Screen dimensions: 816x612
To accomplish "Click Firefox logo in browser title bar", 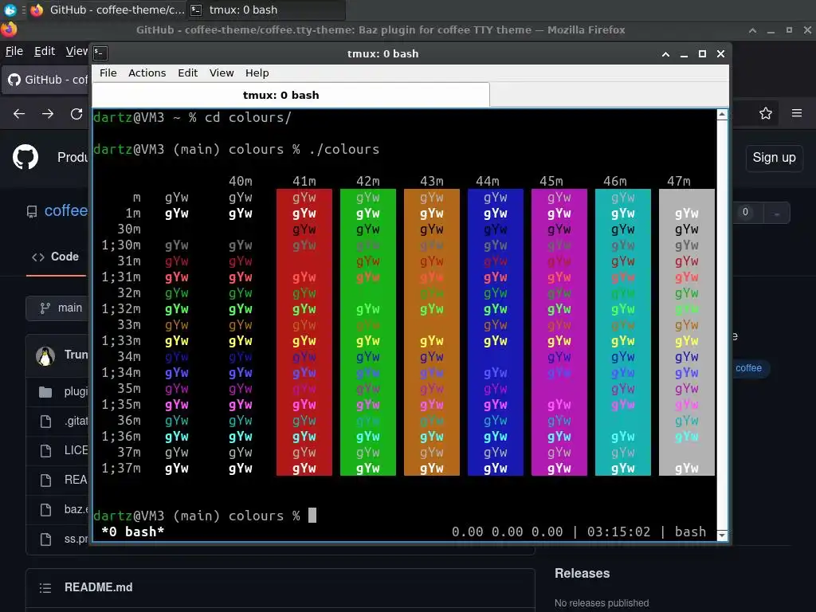I will click(x=9, y=29).
